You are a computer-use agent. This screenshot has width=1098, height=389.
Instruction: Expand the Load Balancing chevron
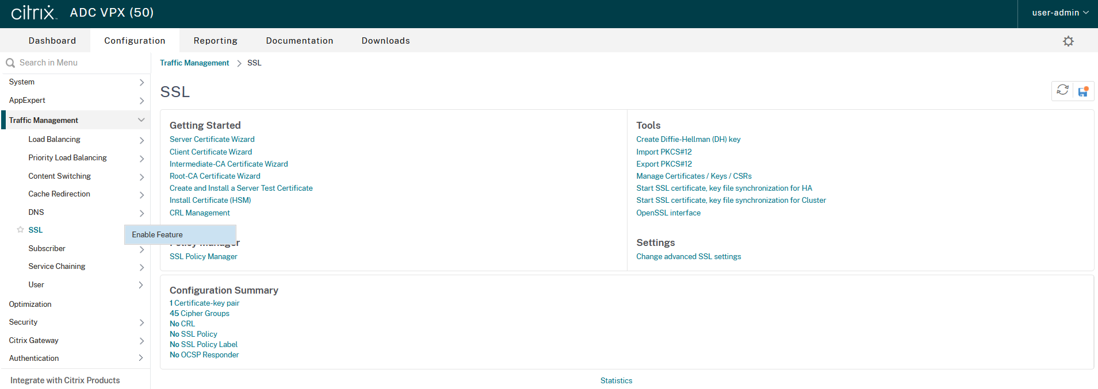[141, 140]
